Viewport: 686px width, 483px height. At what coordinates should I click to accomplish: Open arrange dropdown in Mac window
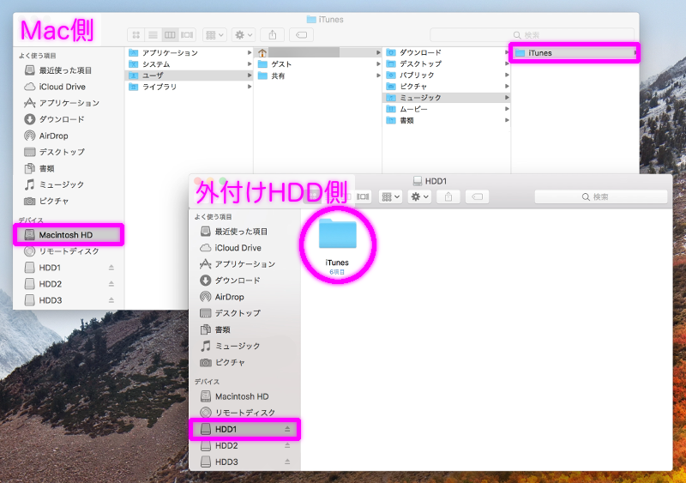(x=214, y=34)
